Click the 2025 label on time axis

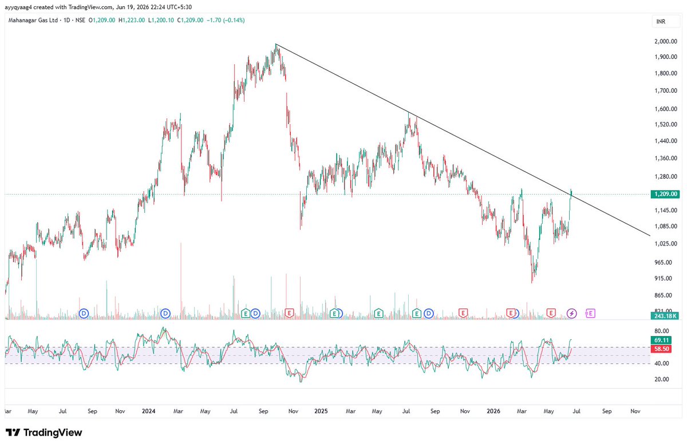[321, 411]
